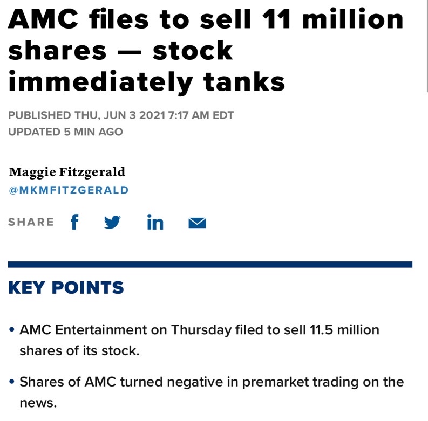Click the bullet before 'Shares of AMC'
The height and width of the screenshot is (421, 428).
(x=11, y=382)
